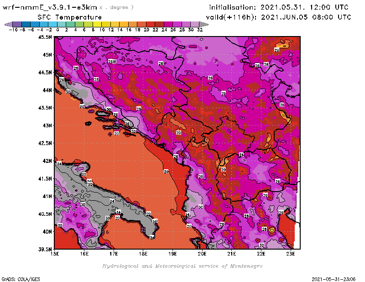Viewport: 365px width, 282px height.
Task: Click the model title wrf-nmmE_v3.9.1-e3km
Action: pos(50,7)
